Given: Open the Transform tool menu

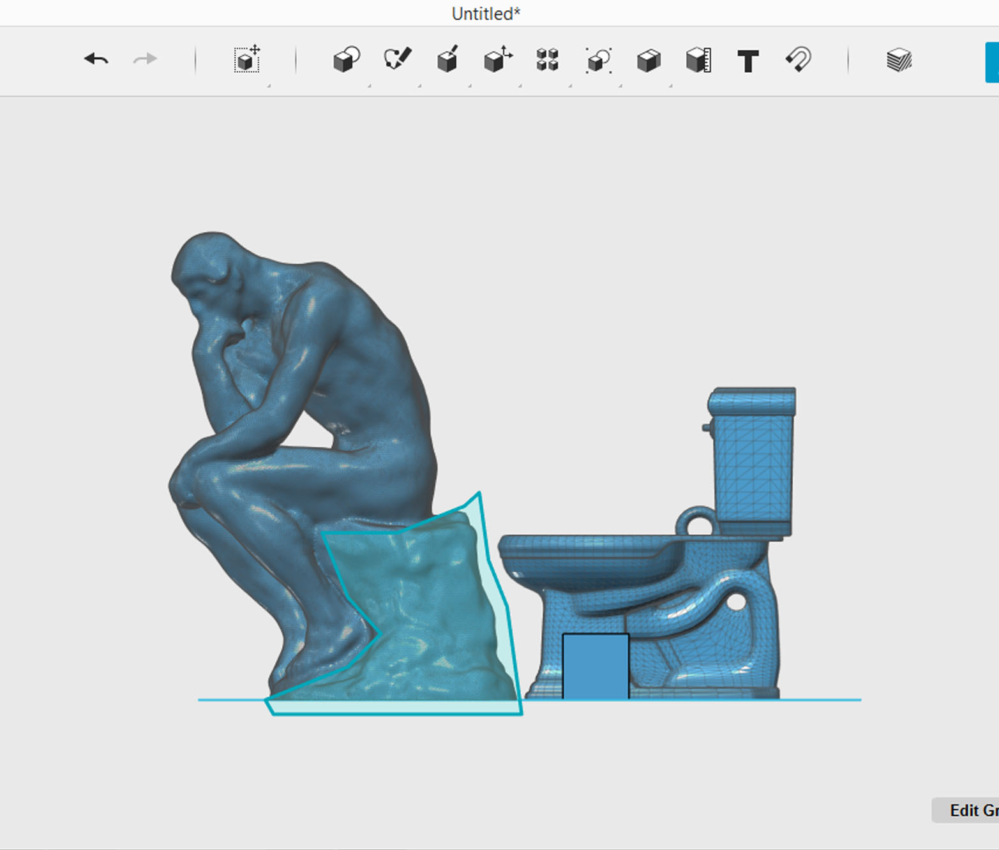Looking at the screenshot, I should click(x=247, y=59).
